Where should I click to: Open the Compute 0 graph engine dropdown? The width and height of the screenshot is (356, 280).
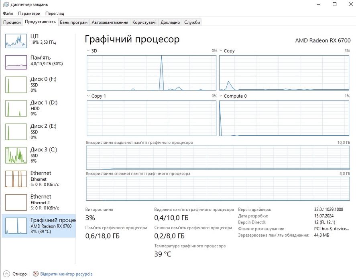221,96
